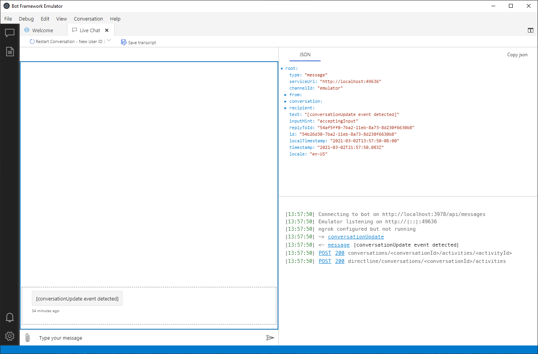Collapse the root JSON node
The image size is (538, 354).
[x=282, y=69]
